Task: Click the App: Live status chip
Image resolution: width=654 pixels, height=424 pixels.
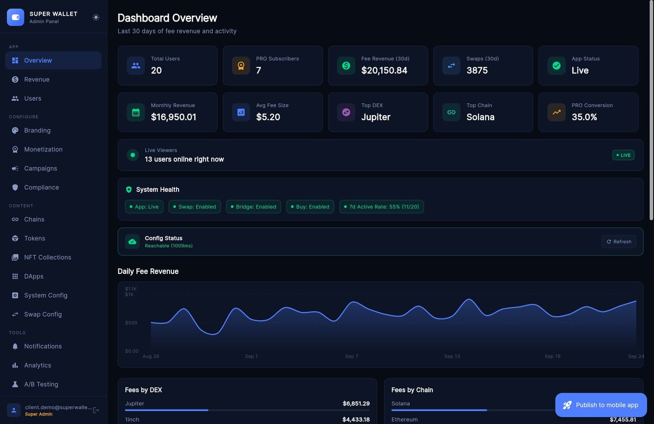Action: point(144,206)
